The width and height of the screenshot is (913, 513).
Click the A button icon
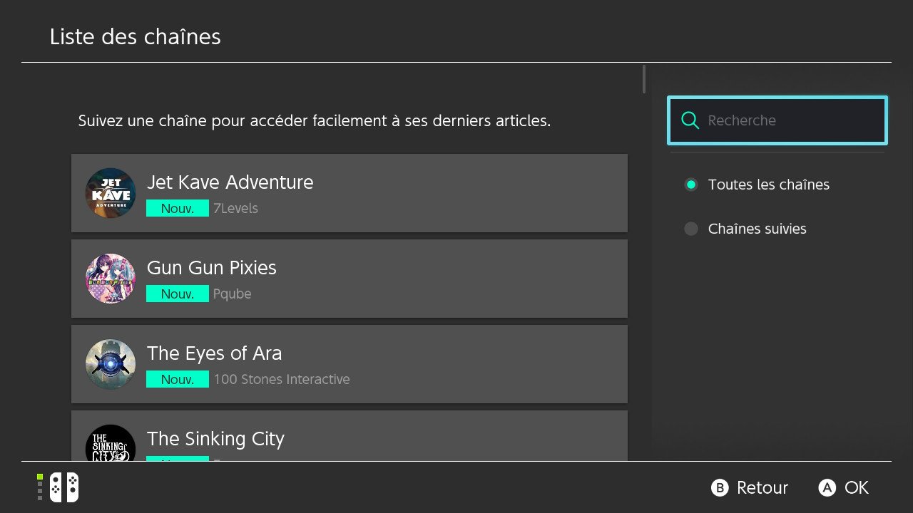tap(827, 488)
